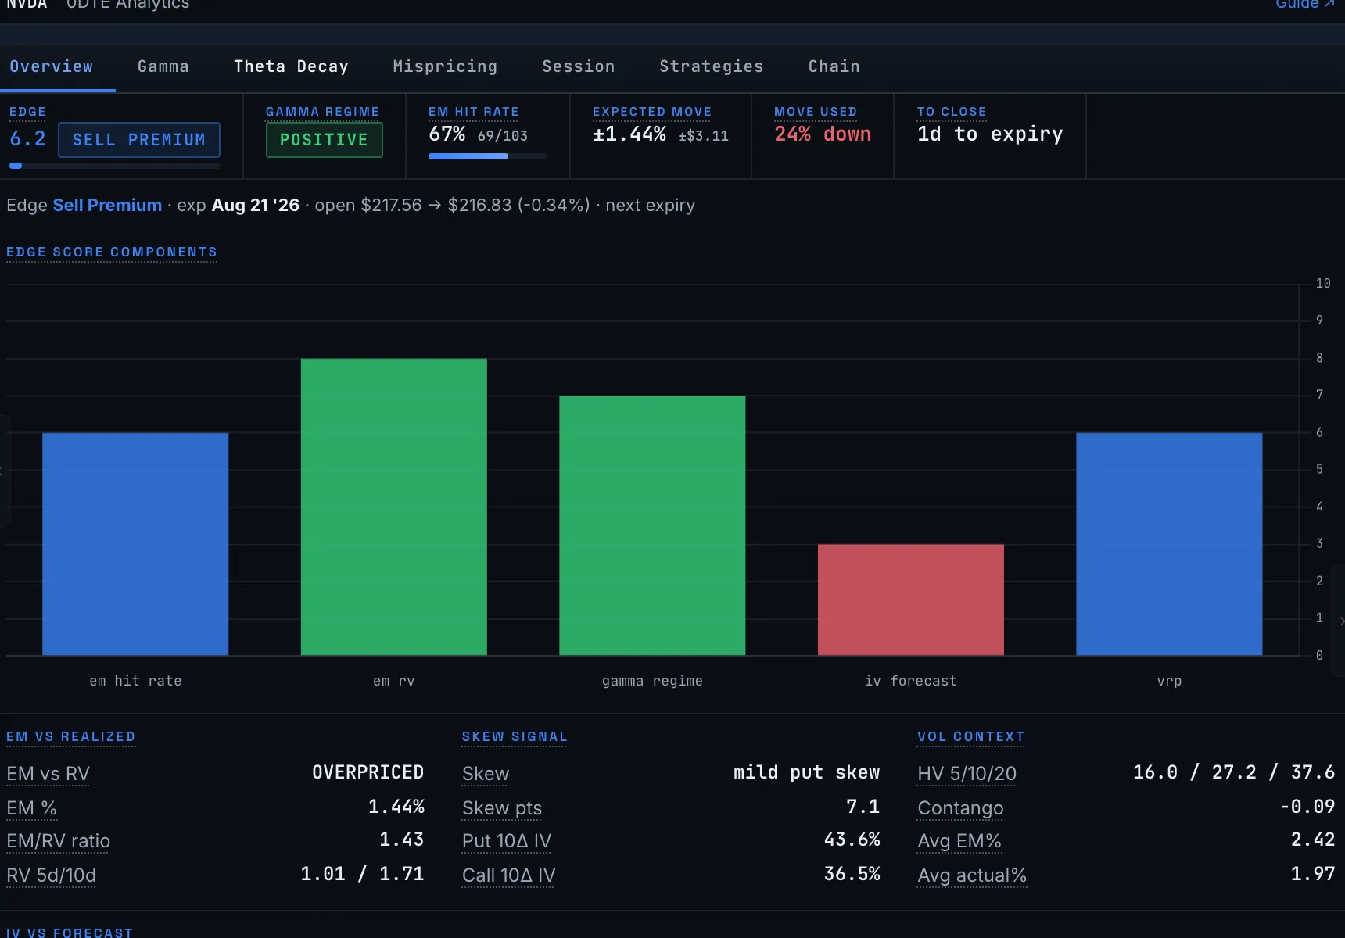The height and width of the screenshot is (938, 1345).
Task: Go to the Session tab
Action: (579, 66)
